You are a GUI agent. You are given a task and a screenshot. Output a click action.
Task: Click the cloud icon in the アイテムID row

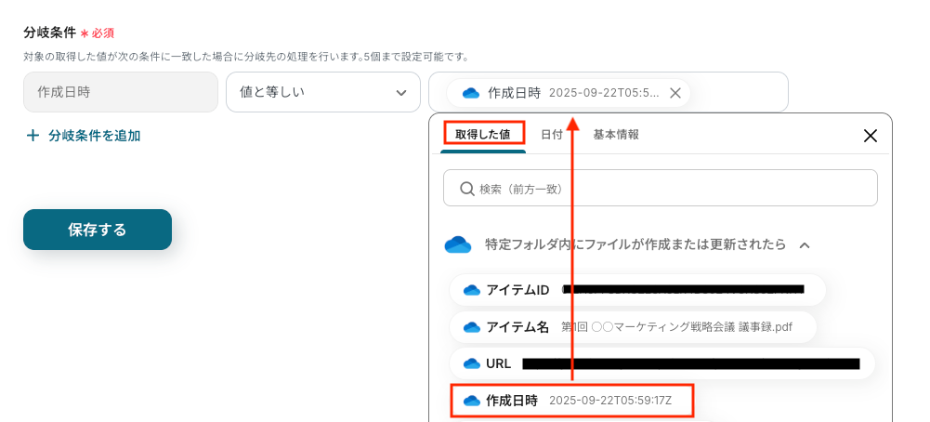472,290
